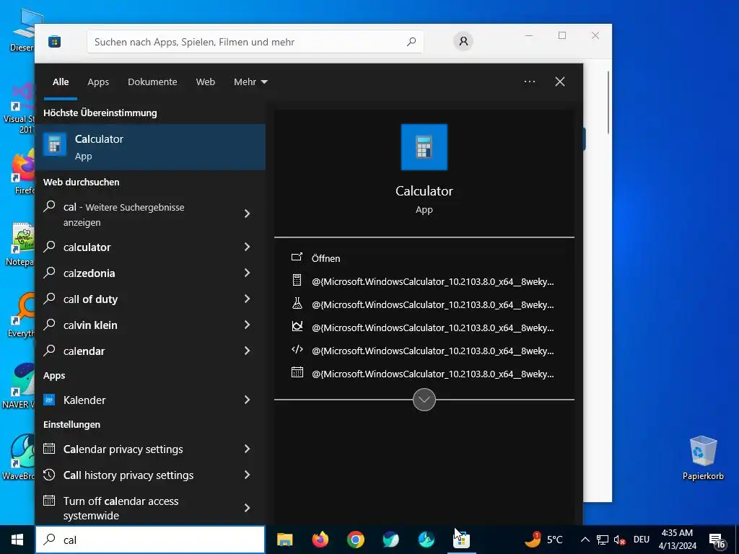Screen dimensions: 739x554
Task: Expand the 'calvin klein' suggestion arrow
Action: [247, 325]
